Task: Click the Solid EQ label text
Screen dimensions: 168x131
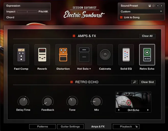Action: tap(126, 69)
